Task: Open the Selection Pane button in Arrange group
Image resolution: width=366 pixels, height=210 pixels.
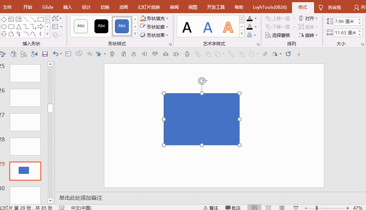Action: (x=277, y=35)
